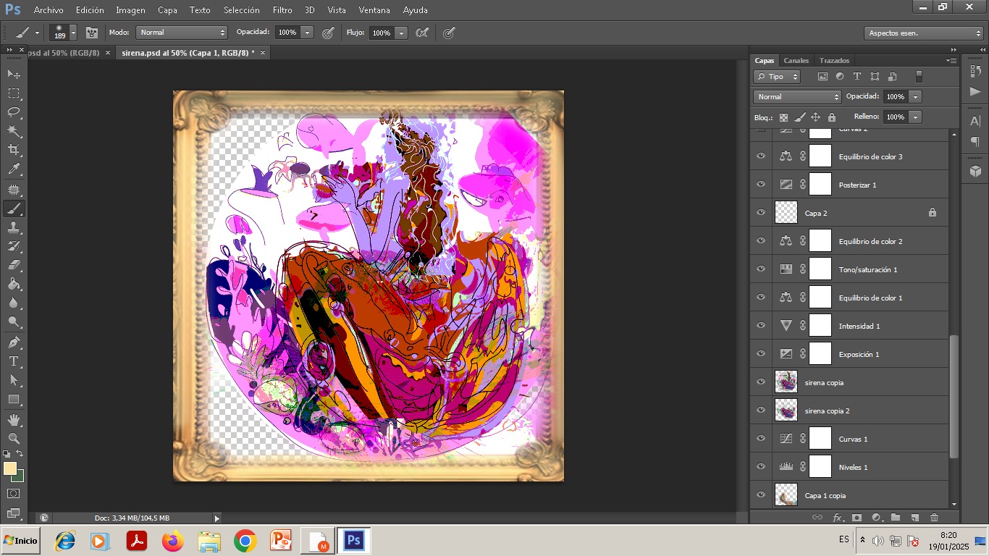
Task: Select the Hand tool
Action: coord(14,419)
